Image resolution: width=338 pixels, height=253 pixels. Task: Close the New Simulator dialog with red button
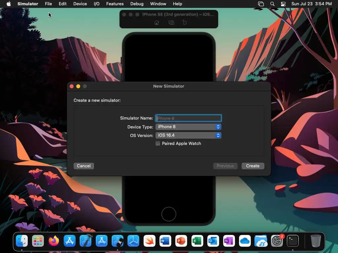72,86
